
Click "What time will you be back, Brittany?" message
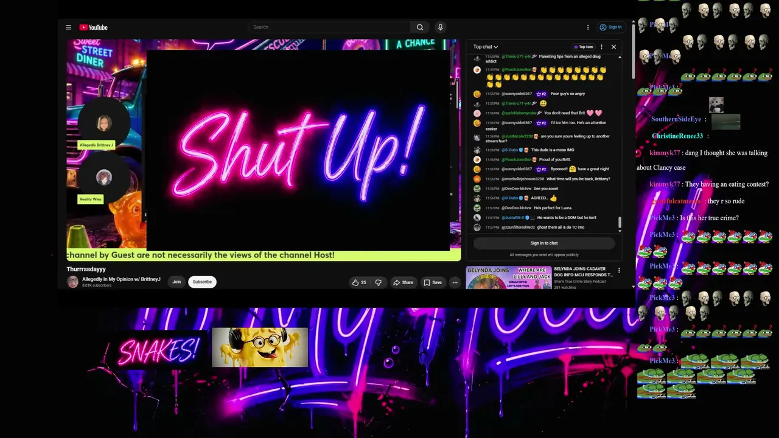[x=578, y=179]
